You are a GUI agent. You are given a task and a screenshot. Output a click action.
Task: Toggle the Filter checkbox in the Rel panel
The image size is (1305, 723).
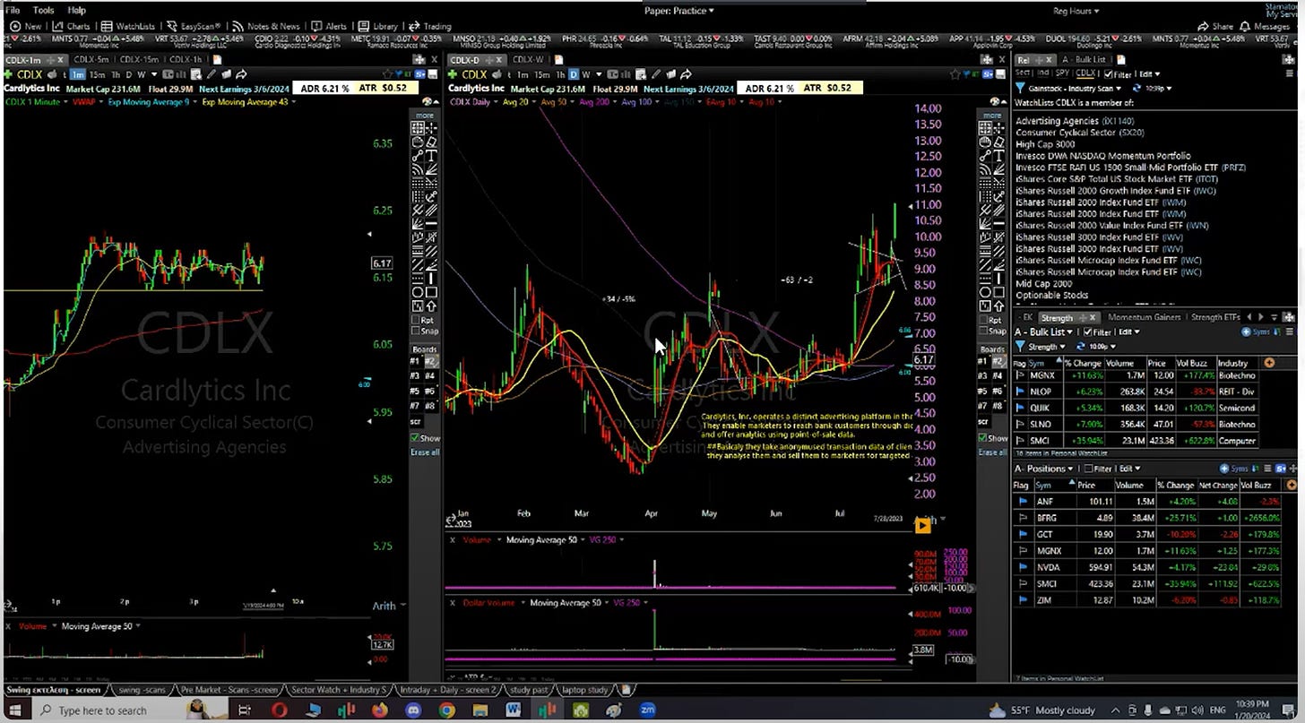[1108, 74]
